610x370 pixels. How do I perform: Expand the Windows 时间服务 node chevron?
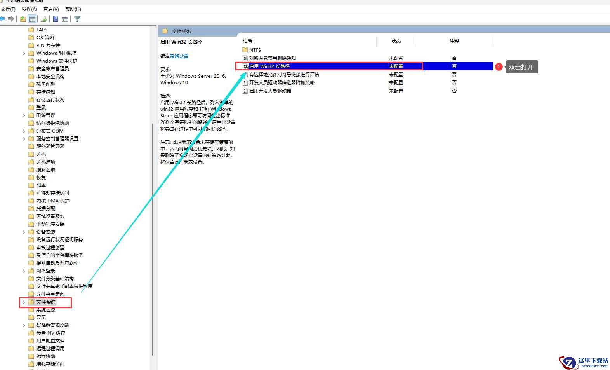coord(24,53)
